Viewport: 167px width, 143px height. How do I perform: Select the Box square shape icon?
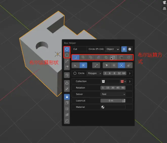click(x=67, y=55)
